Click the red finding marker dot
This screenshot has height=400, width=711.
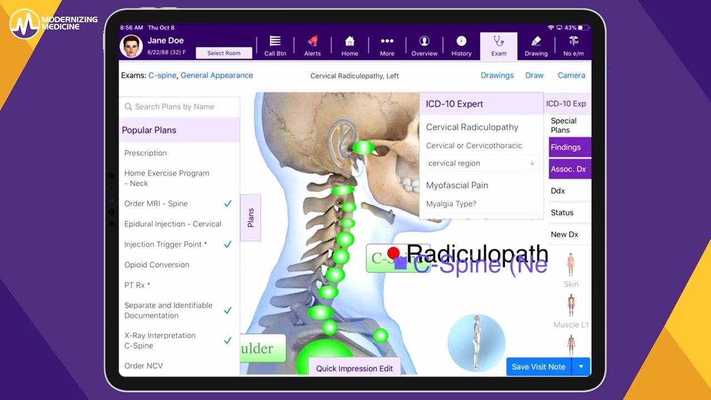click(393, 253)
